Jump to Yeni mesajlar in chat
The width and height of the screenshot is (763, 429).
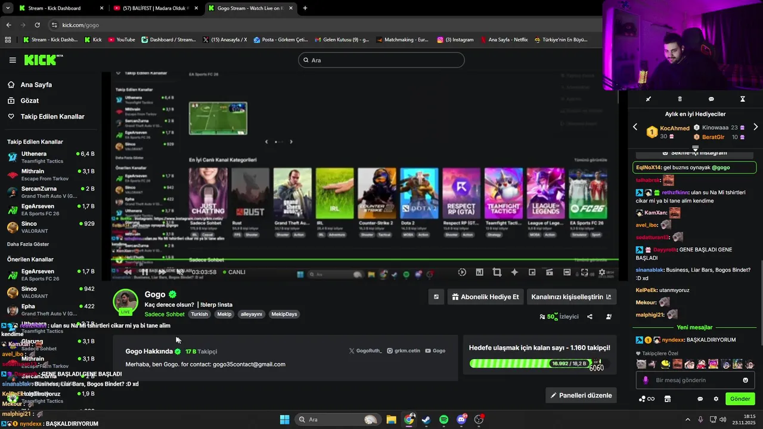point(694,327)
